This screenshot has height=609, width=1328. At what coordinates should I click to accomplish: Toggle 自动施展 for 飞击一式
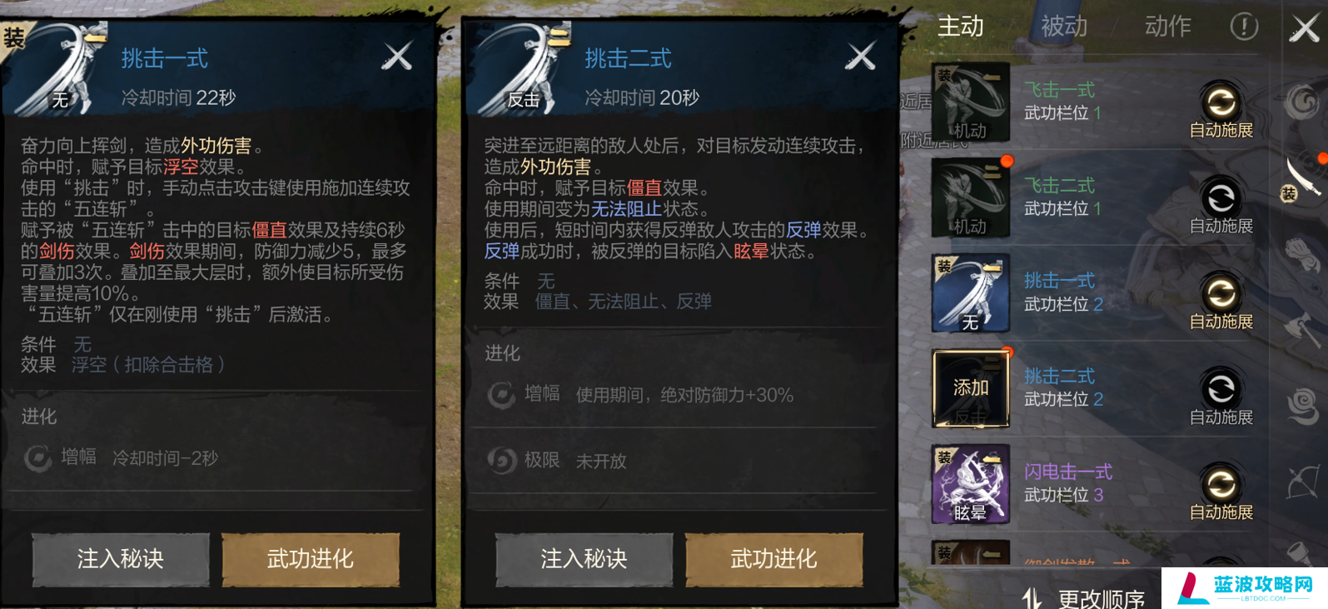click(1221, 109)
